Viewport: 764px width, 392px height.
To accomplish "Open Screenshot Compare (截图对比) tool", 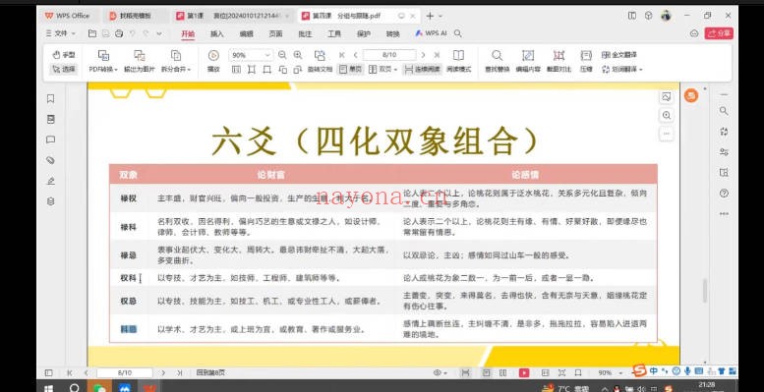I will (558, 61).
